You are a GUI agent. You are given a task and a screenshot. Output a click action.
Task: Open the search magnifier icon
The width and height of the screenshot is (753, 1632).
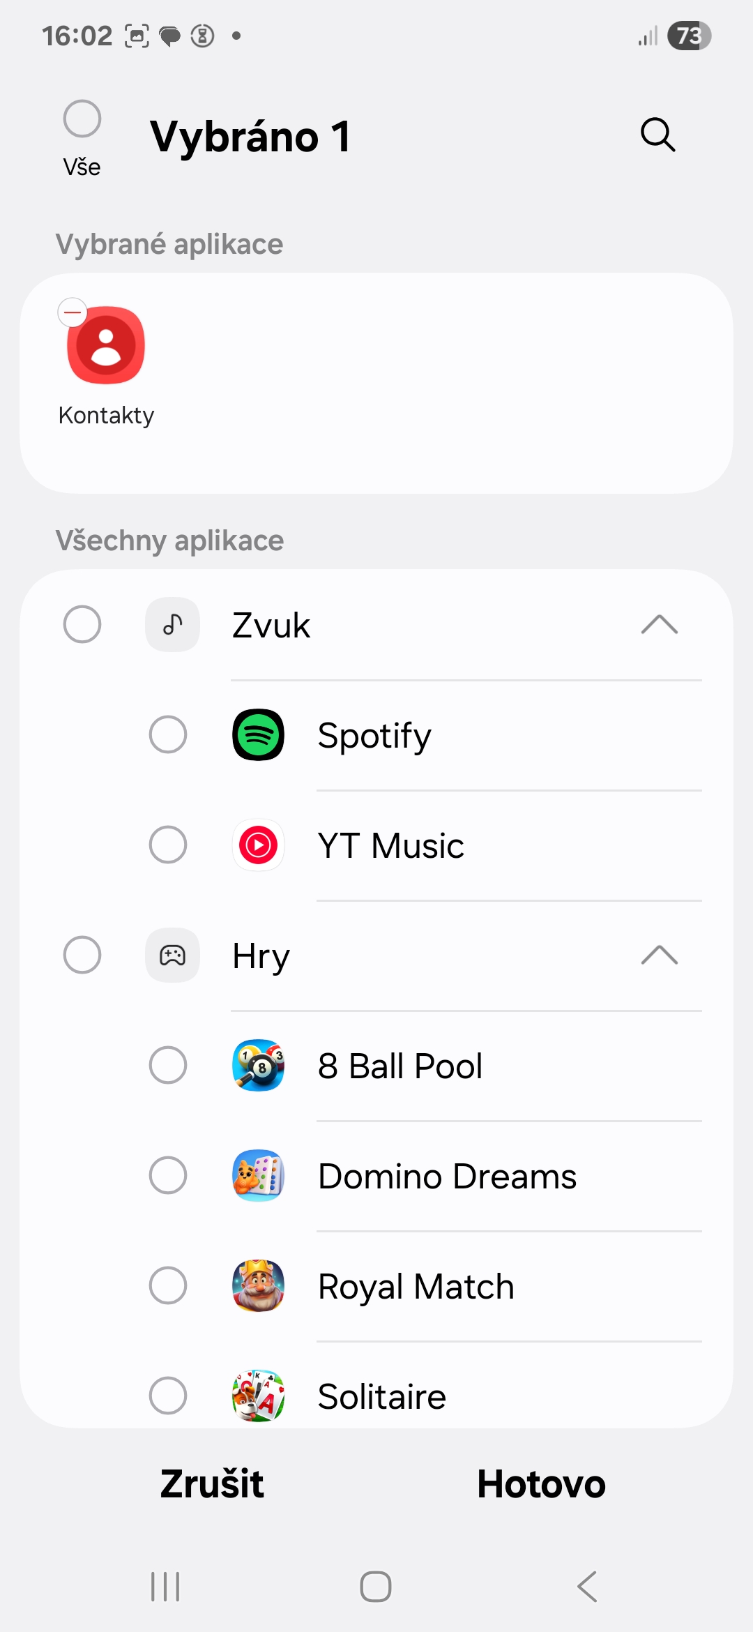pos(657,135)
